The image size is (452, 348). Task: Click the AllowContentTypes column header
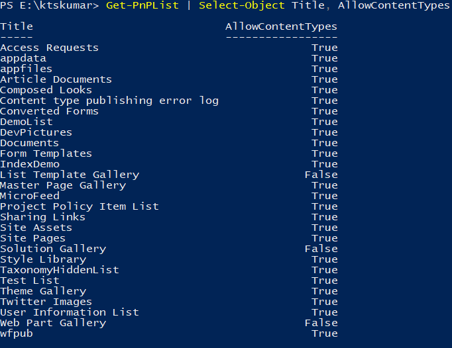click(x=281, y=27)
